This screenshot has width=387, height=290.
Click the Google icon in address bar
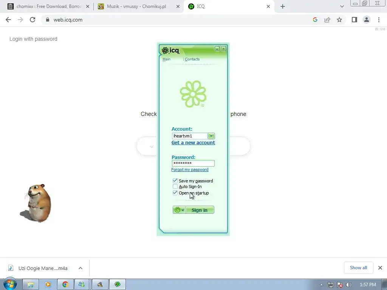tap(315, 20)
